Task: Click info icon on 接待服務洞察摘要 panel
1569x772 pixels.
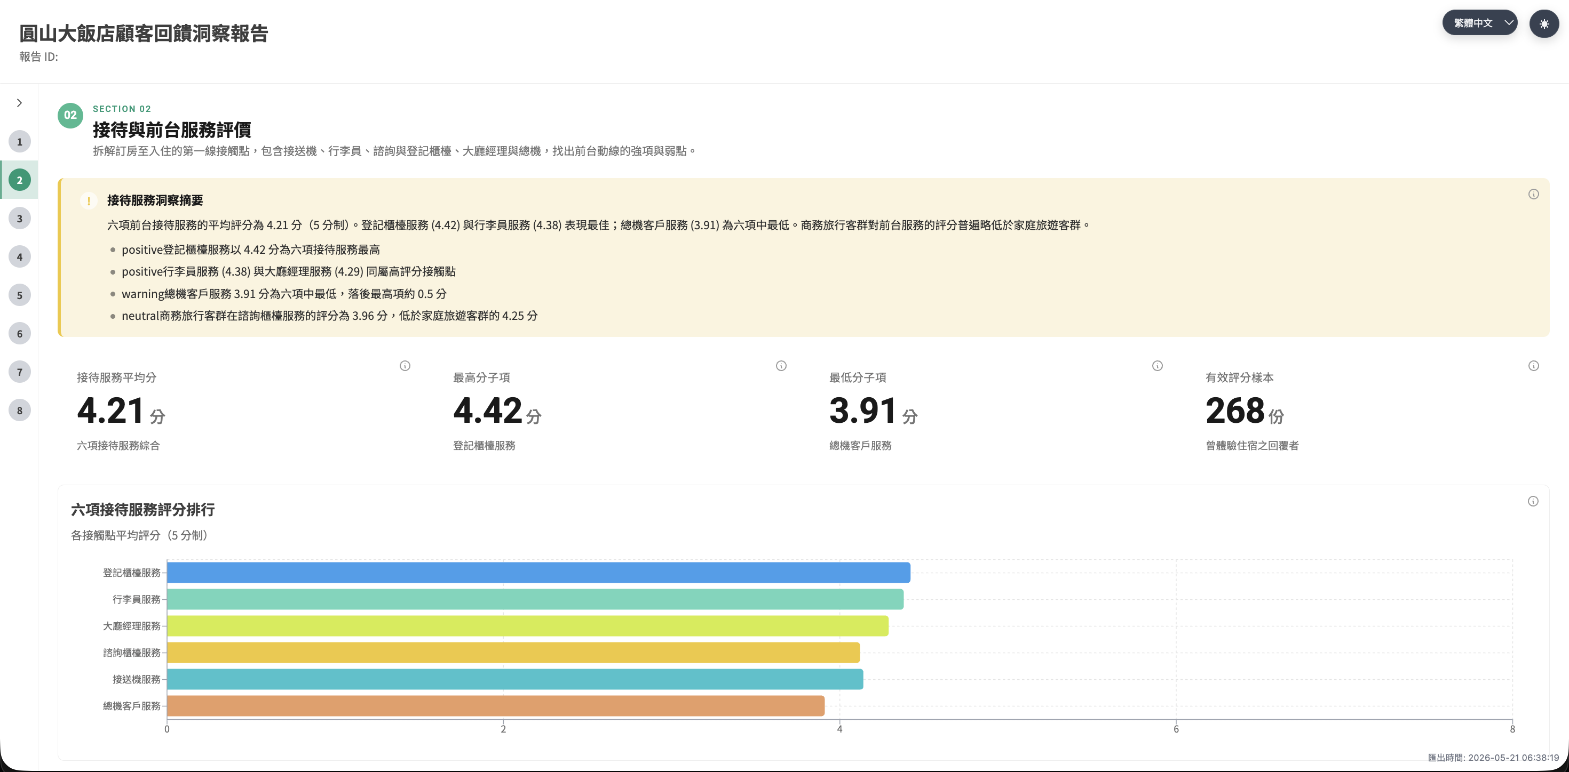Action: click(1533, 194)
